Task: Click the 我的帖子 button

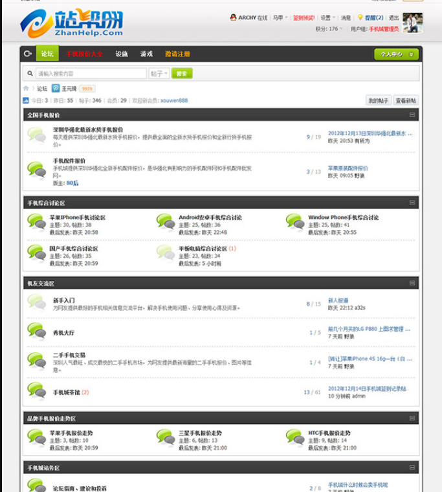Action: tap(379, 100)
